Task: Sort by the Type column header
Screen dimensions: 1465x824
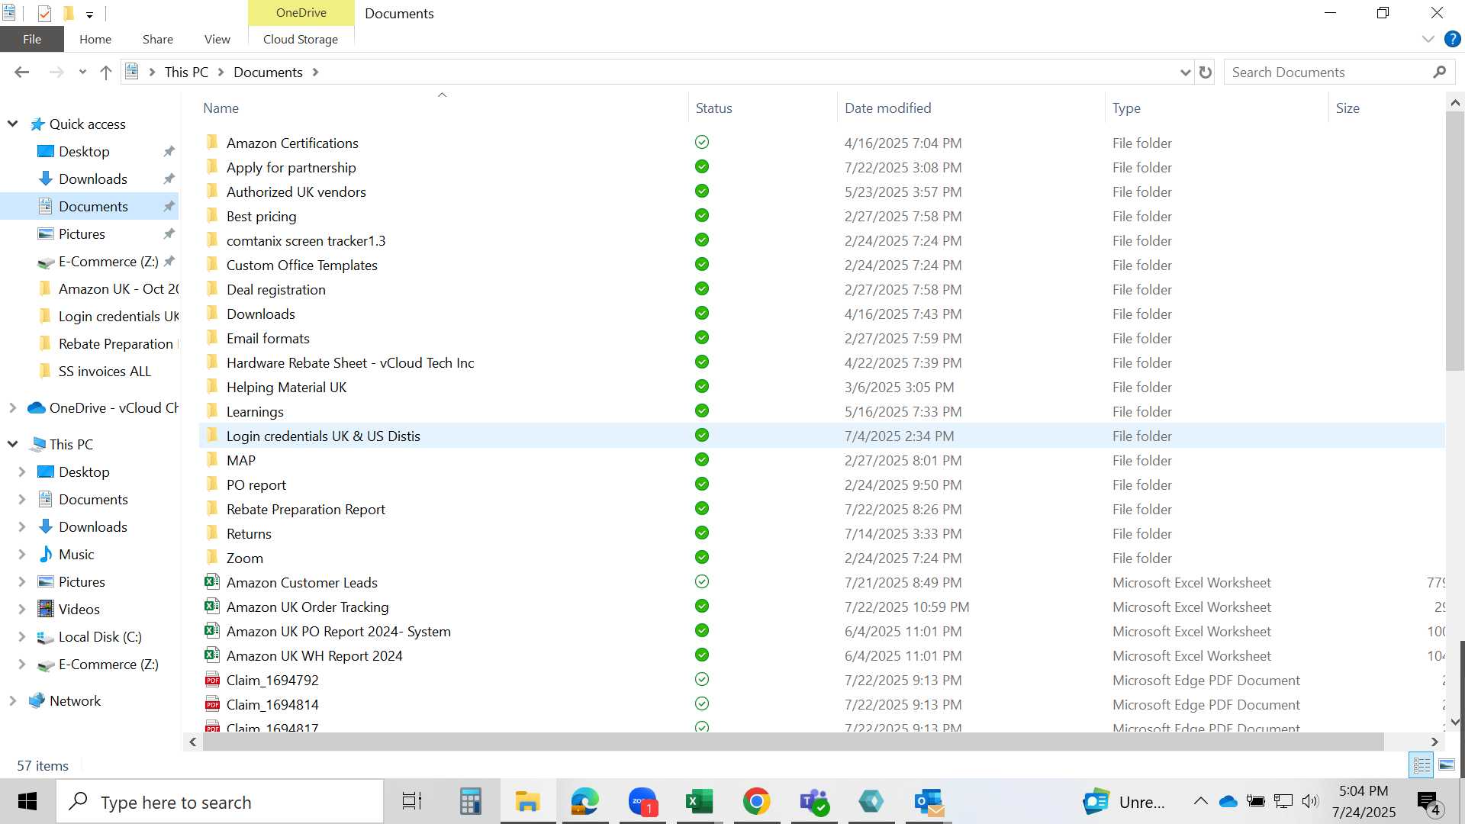Action: 1126,108
